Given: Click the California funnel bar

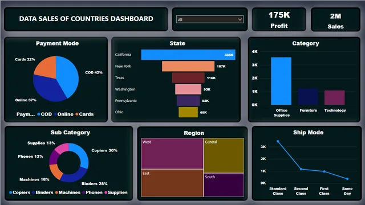Looking at the screenshot, I should pos(188,55).
